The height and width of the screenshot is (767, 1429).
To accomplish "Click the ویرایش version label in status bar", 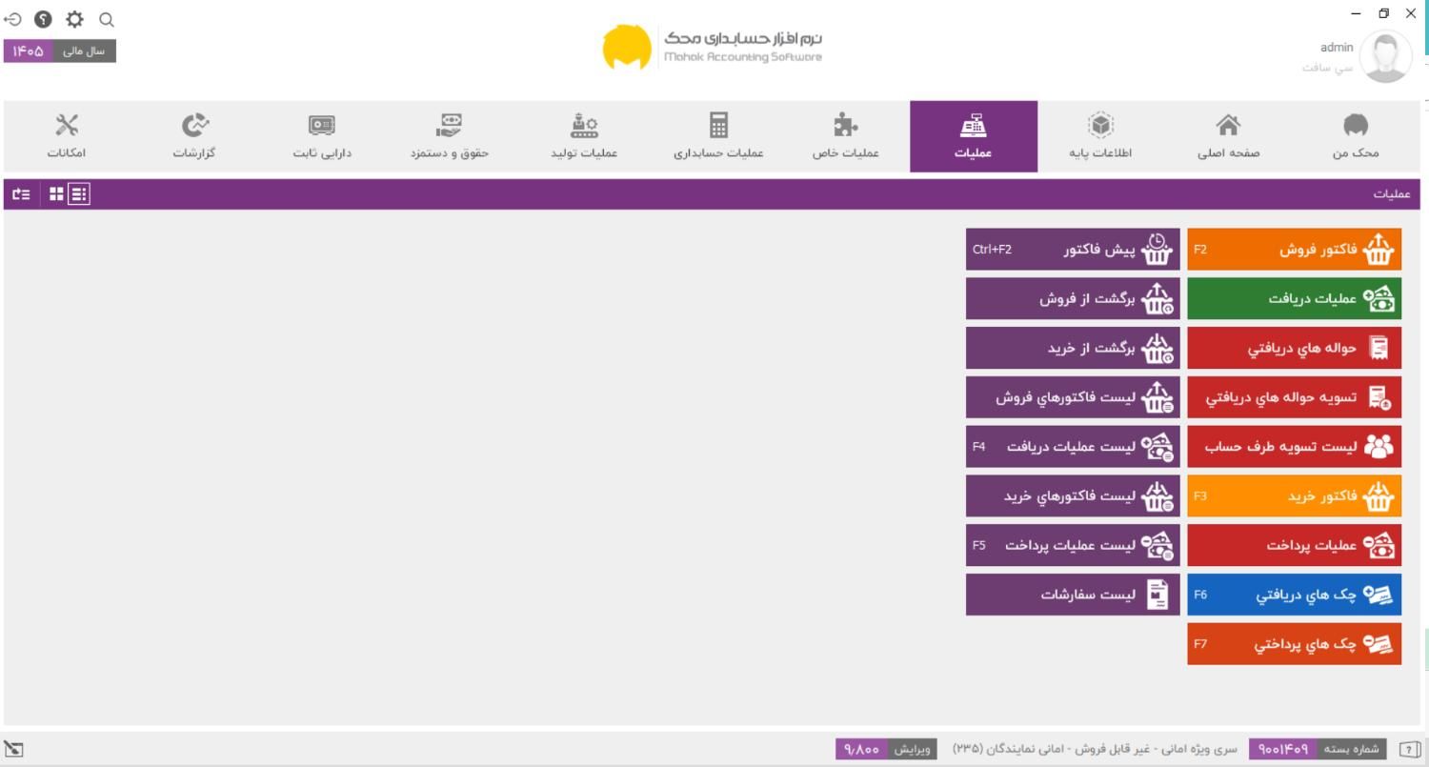I will tap(913, 749).
